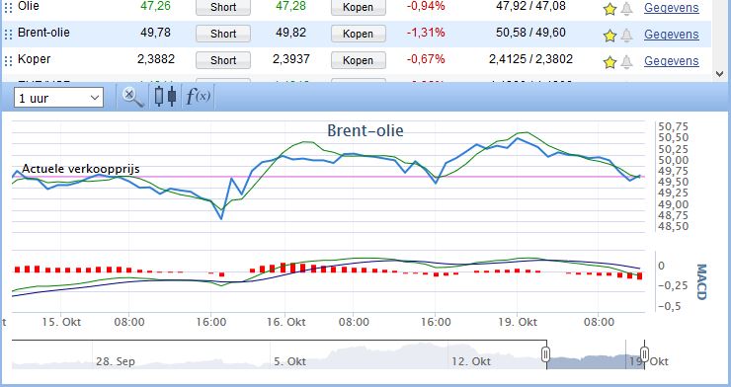Click the vertical MACD axis label
Screen dimensions: 731x387
[x=701, y=281]
